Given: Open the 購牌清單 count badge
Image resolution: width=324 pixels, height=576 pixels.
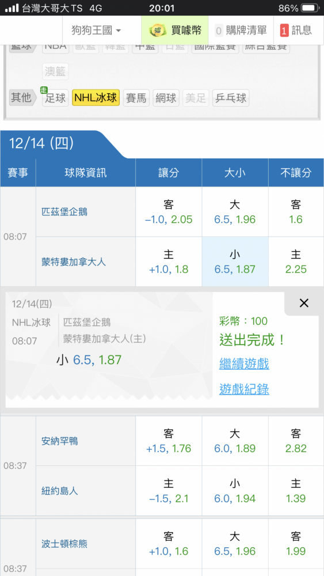Looking at the screenshot, I should tap(219, 31).
